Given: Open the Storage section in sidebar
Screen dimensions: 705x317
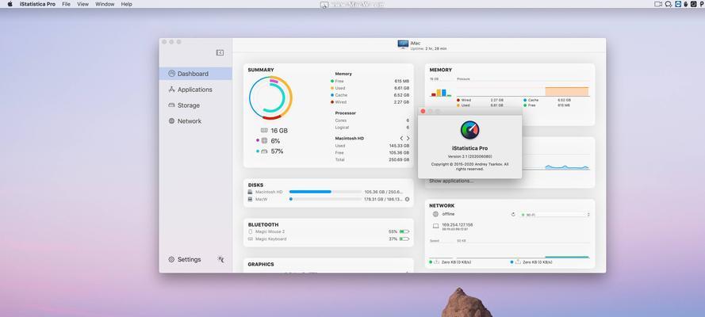Looking at the screenshot, I should tap(196, 105).
